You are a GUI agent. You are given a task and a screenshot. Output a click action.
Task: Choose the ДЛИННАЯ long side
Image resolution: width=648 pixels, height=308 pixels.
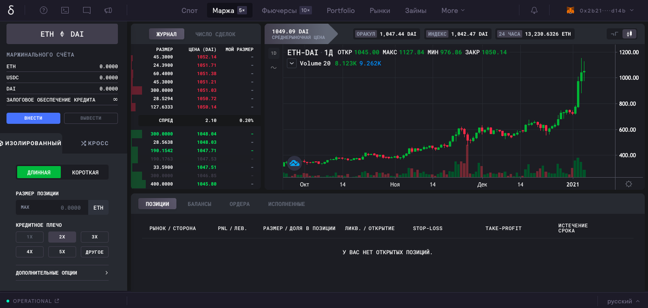click(39, 172)
